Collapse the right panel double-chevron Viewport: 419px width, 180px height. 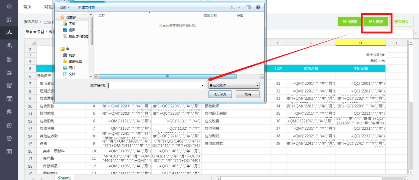coord(416,33)
